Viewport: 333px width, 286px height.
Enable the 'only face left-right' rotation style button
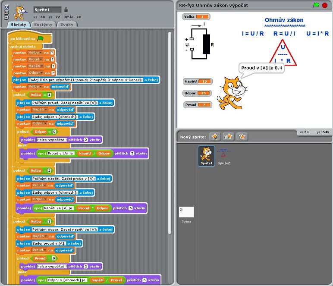click(6, 13)
